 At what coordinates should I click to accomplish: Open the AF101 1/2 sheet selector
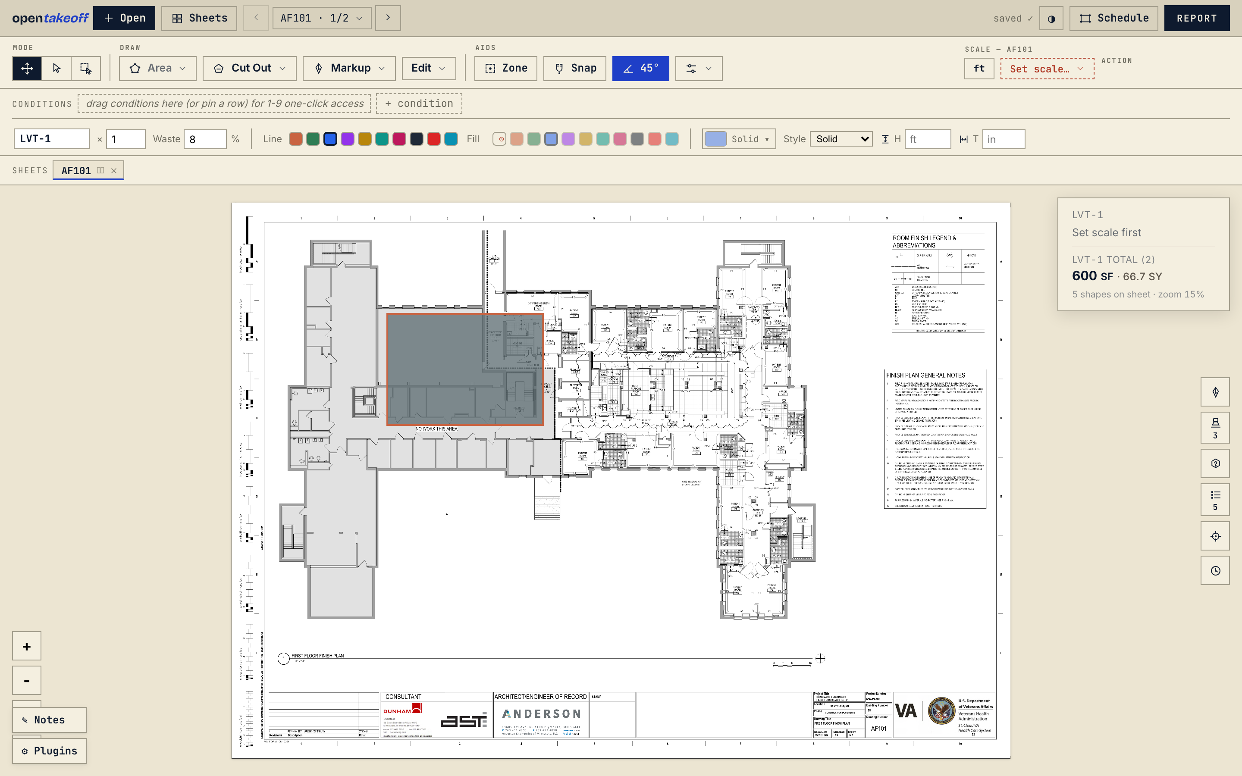point(322,18)
